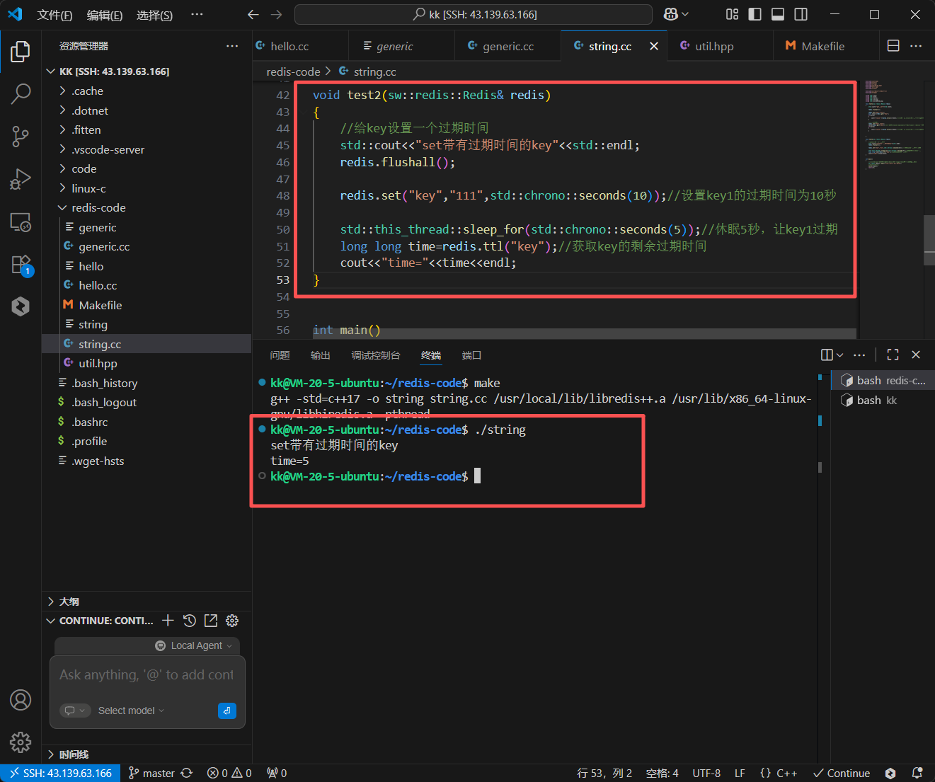Open Customize Layout icon in title bar

732,14
